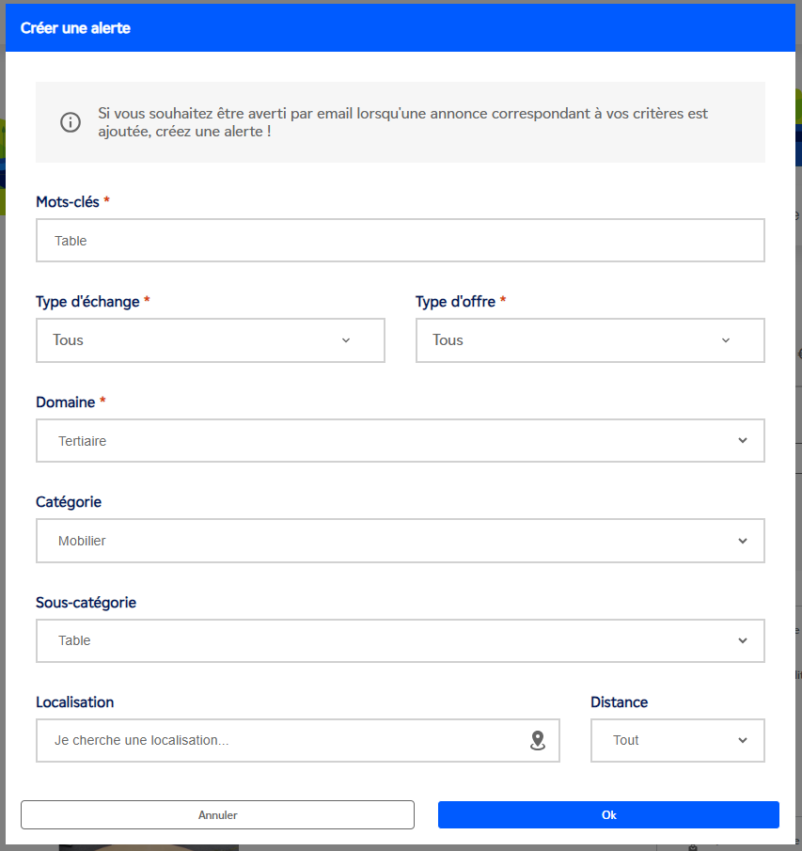The image size is (802, 851).
Task: Click the Sous-catégorie dropdown arrow icon
Action: (x=743, y=641)
